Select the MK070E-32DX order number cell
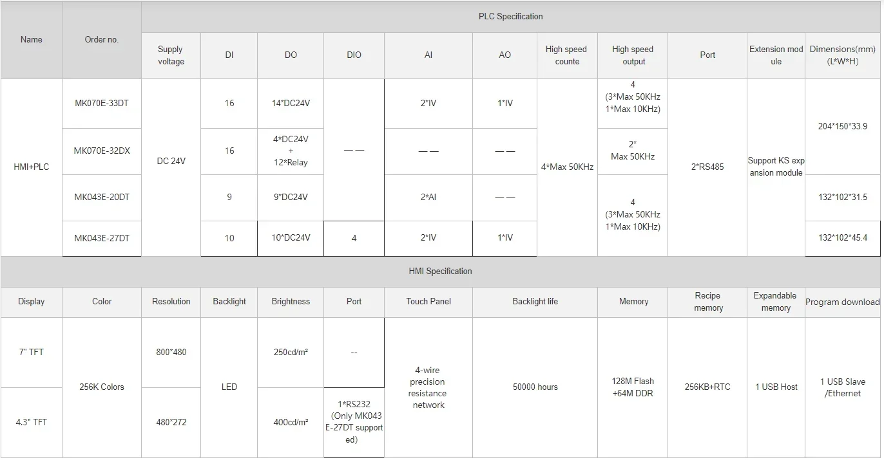884x460 pixels. 102,151
